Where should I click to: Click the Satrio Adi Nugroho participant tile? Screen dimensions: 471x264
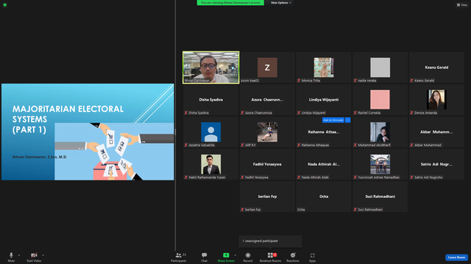point(436,164)
